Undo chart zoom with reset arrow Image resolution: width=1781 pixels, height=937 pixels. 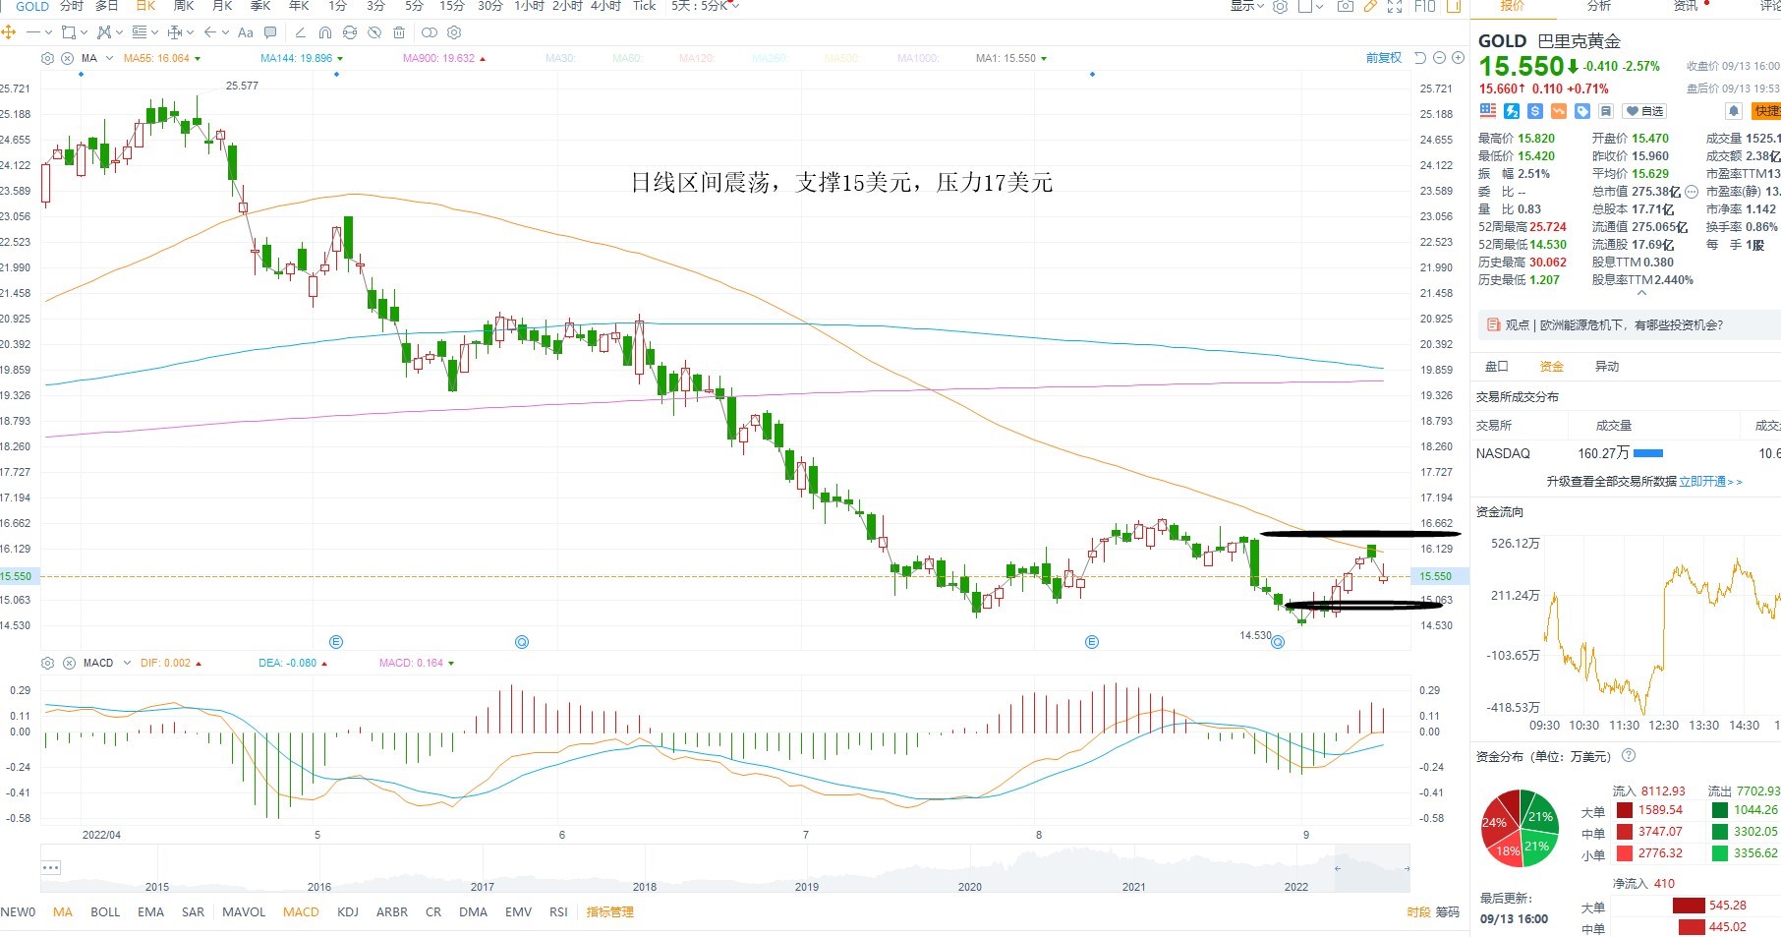click(x=1420, y=58)
